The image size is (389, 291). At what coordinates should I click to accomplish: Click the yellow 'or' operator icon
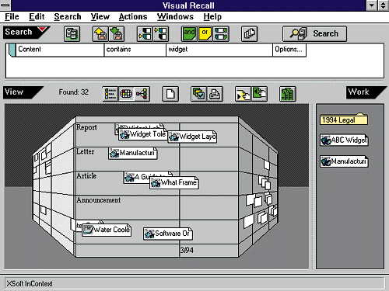(x=205, y=34)
